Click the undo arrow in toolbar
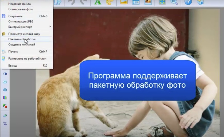The width and height of the screenshot is (224, 137). (71, 2)
